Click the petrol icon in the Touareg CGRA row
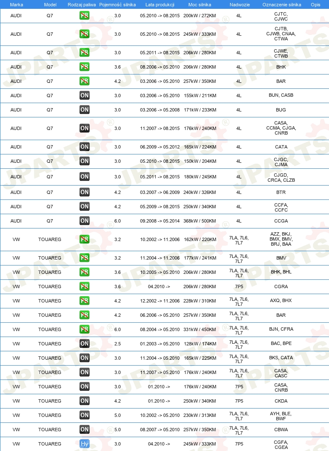 (x=84, y=287)
